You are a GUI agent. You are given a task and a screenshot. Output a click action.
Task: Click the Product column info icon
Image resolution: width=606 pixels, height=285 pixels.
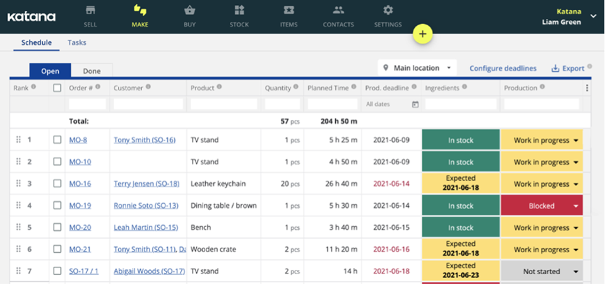(x=219, y=87)
